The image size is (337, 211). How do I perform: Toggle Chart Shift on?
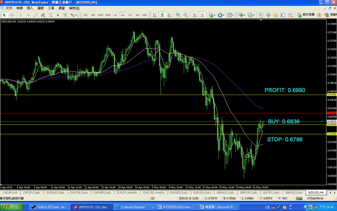pyautogui.click(x=202, y=15)
